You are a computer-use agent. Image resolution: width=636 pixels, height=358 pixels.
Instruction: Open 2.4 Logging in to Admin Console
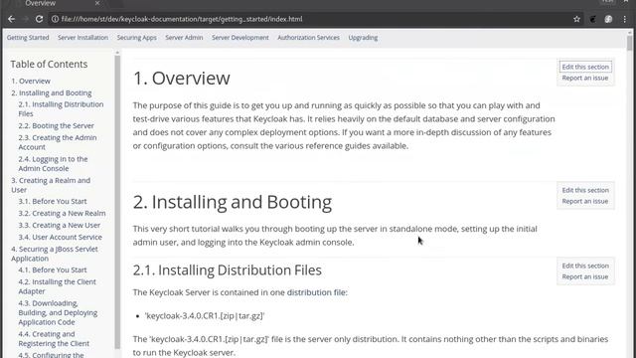point(53,163)
